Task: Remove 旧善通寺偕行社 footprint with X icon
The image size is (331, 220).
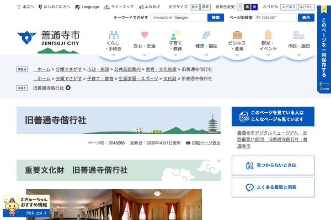Action: (68, 88)
